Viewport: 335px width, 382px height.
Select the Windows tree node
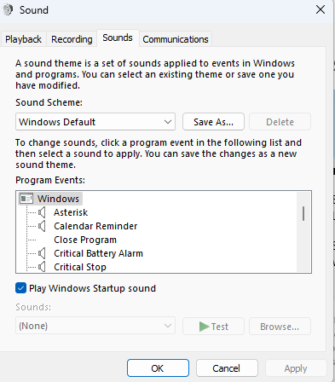click(x=50, y=199)
